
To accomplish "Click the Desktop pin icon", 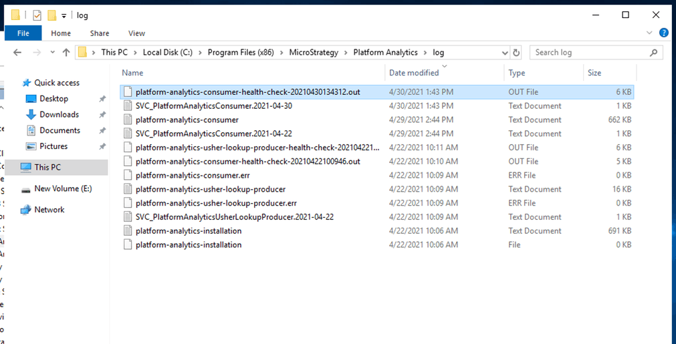I will coord(102,99).
